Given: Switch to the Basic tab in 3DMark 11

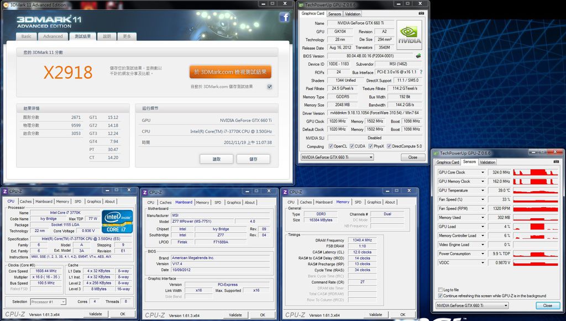Looking at the screenshot, I should 27,36.
